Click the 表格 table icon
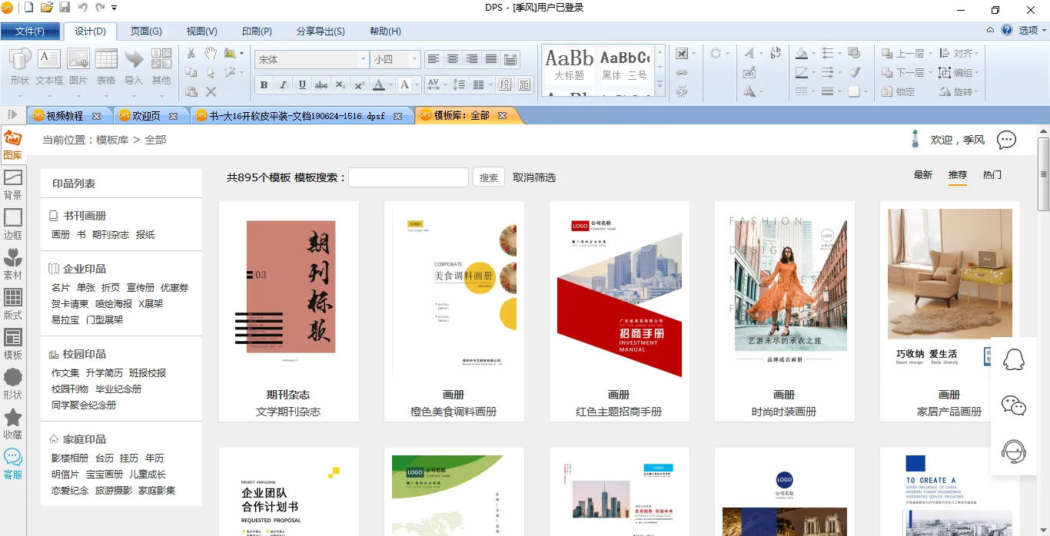 click(106, 67)
